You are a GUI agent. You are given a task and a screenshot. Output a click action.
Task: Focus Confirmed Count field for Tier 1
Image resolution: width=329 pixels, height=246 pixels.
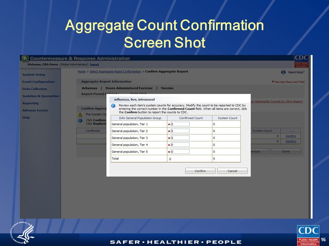180,124
